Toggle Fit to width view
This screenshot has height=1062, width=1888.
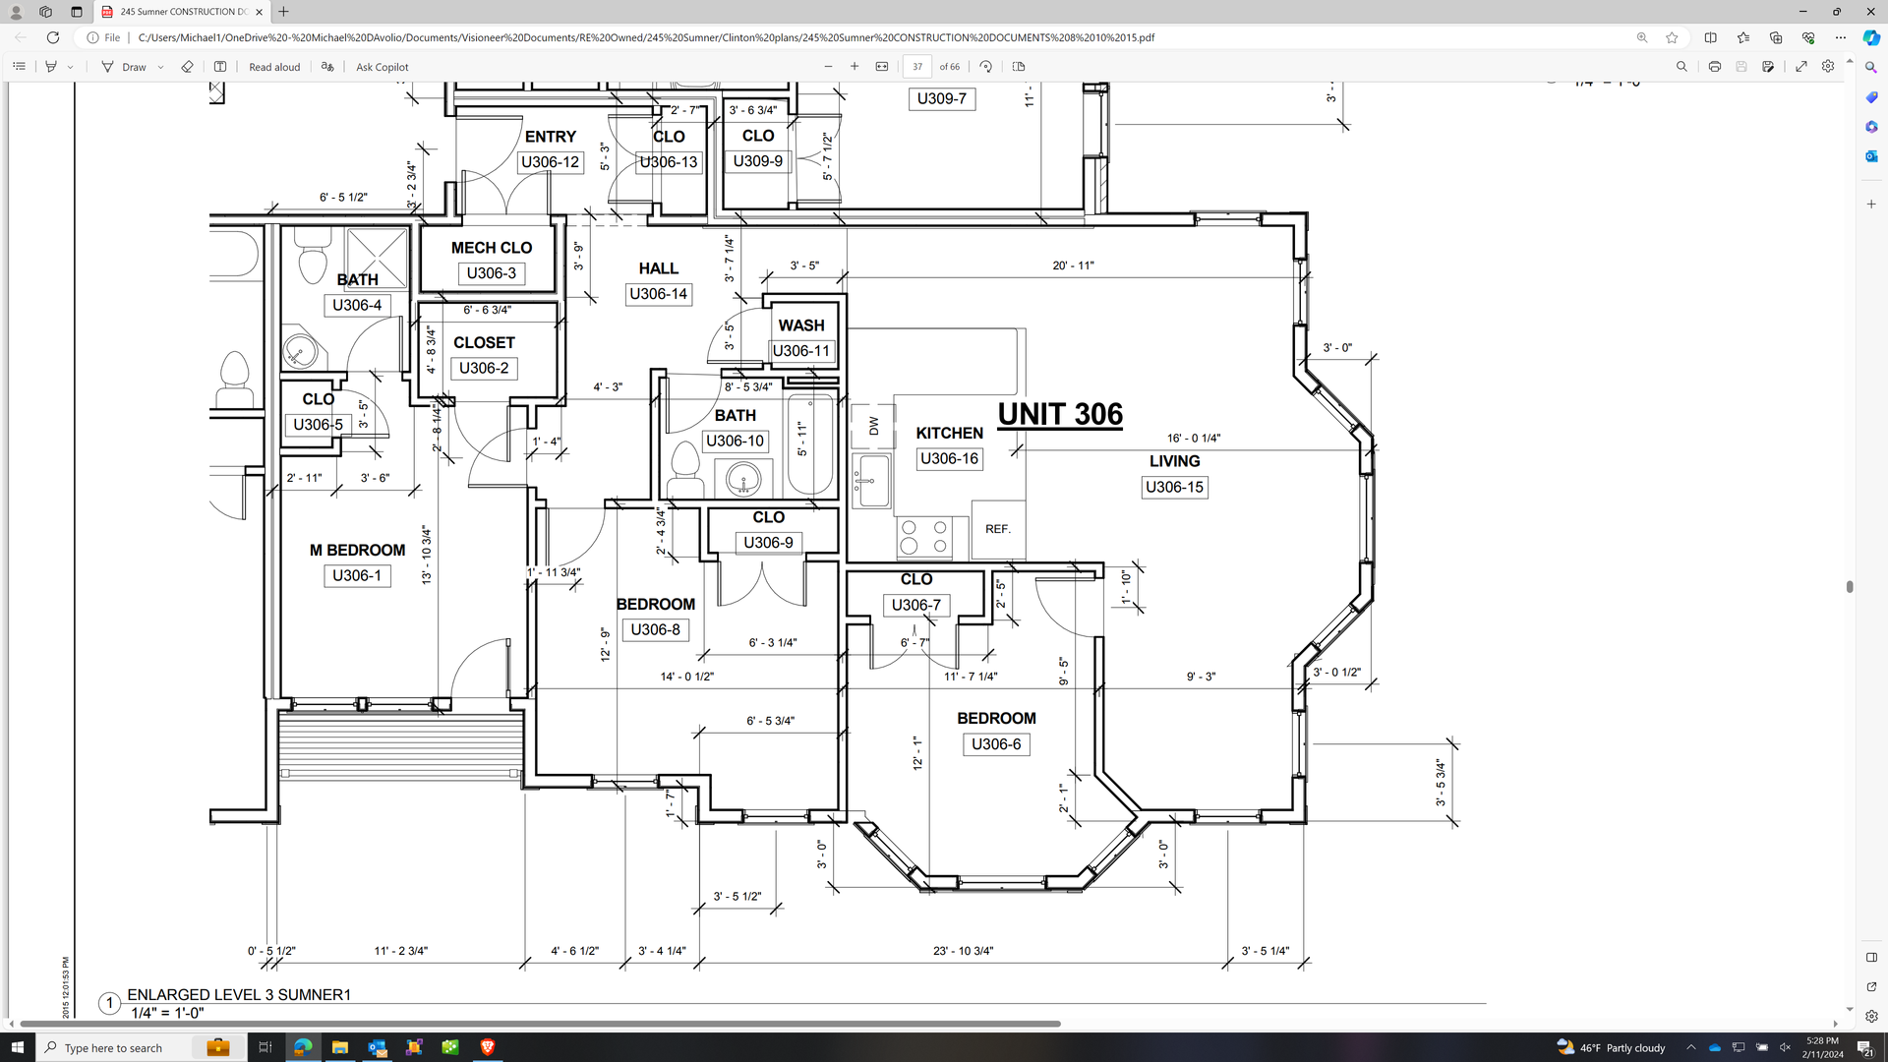882,67
